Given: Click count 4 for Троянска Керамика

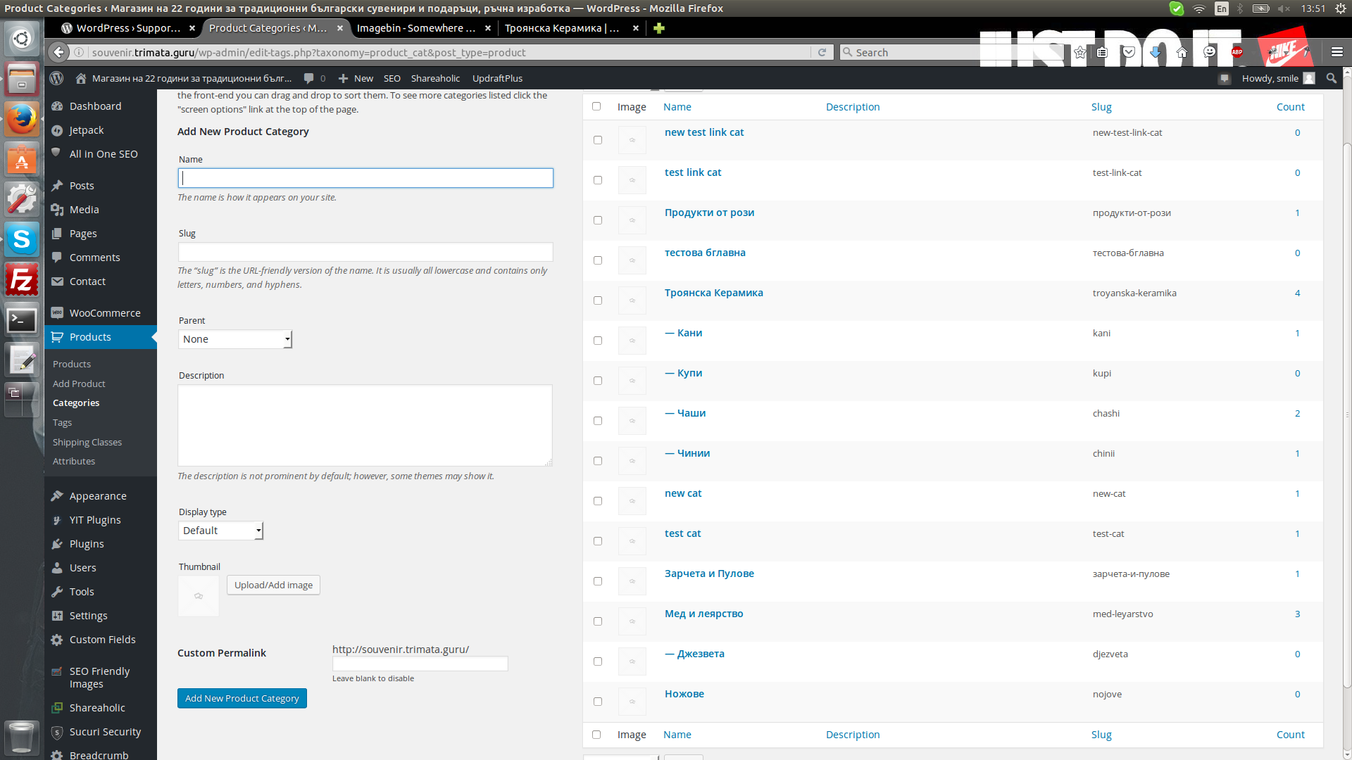Looking at the screenshot, I should coord(1297,293).
